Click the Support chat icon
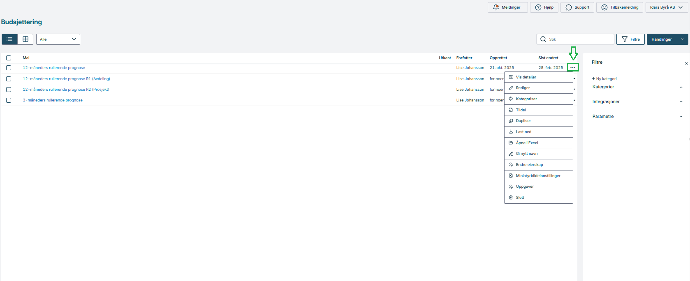 coord(568,7)
